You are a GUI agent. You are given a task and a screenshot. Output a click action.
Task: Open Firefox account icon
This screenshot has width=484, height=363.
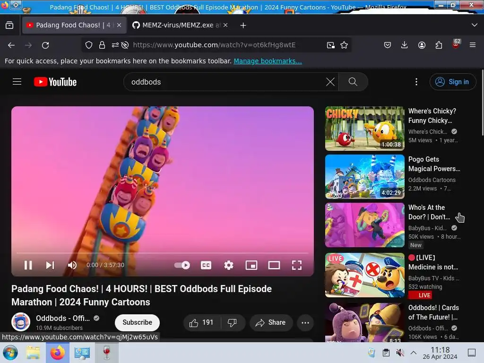[x=422, y=45]
